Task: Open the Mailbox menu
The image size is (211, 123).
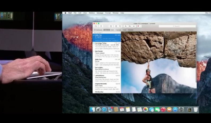Action: pos(92,13)
